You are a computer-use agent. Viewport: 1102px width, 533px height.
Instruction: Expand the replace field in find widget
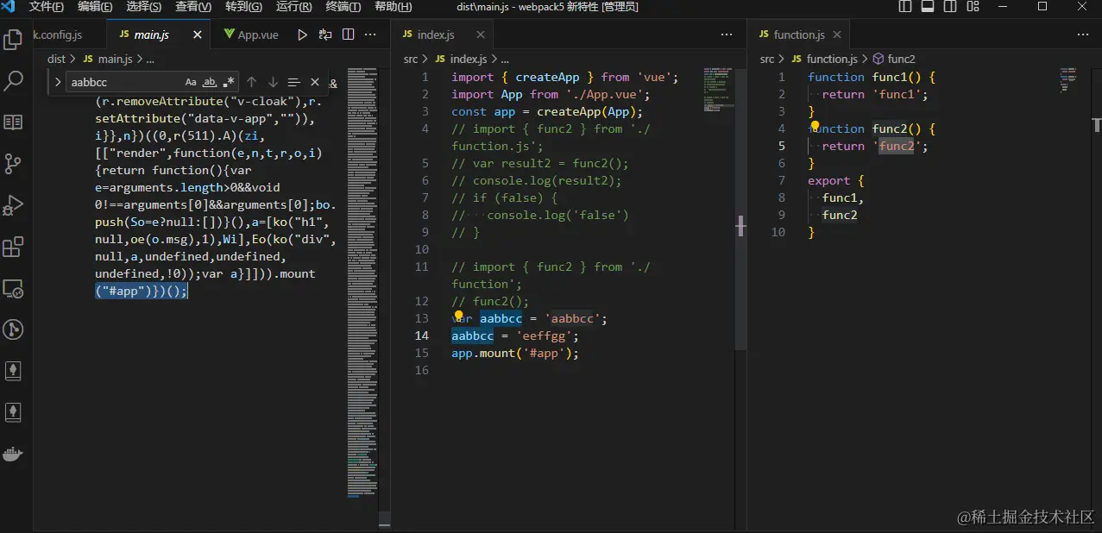pyautogui.click(x=58, y=82)
